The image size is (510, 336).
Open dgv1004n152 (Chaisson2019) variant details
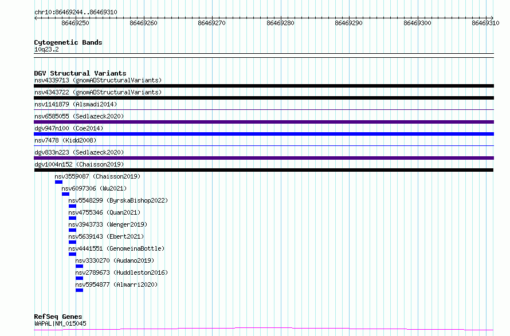(x=79, y=164)
